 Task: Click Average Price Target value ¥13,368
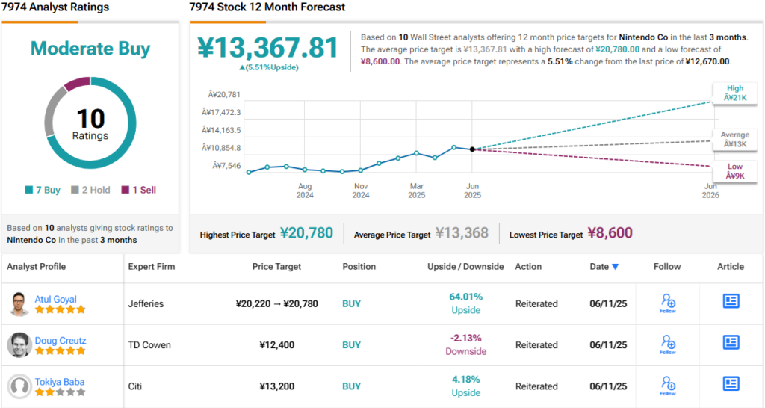pyautogui.click(x=462, y=233)
